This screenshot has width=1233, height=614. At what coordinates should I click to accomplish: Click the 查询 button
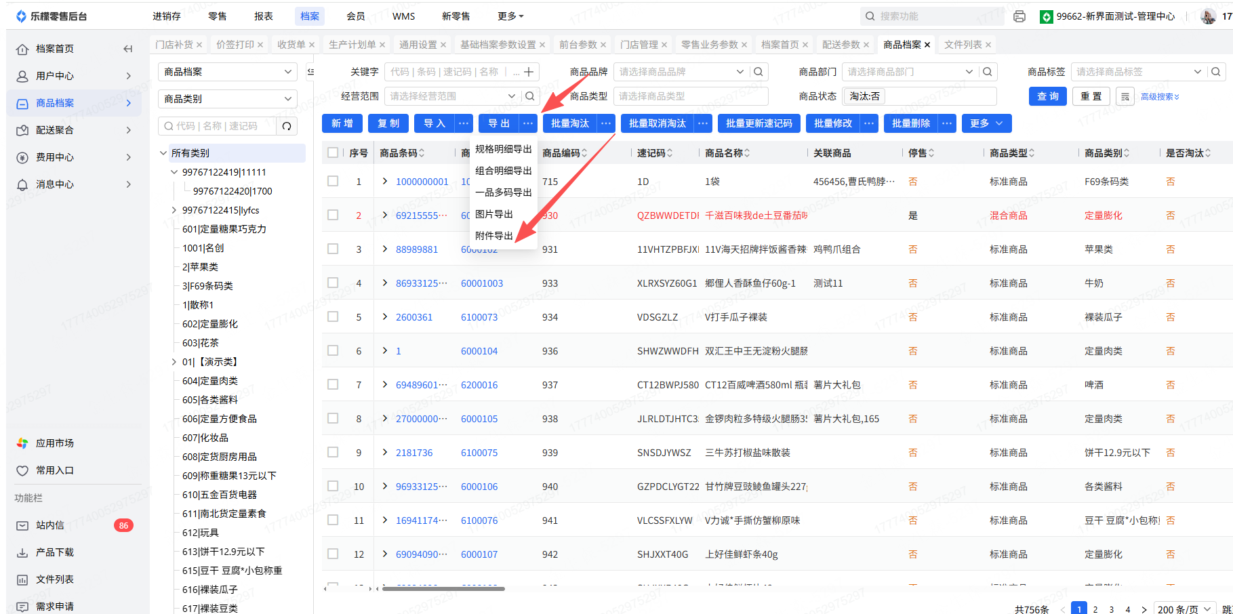coord(1047,97)
